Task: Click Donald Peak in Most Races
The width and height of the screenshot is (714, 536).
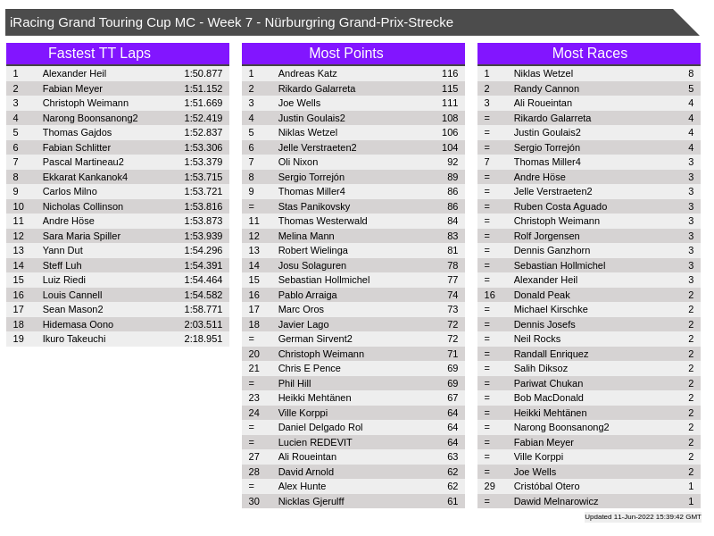Action: (541, 295)
